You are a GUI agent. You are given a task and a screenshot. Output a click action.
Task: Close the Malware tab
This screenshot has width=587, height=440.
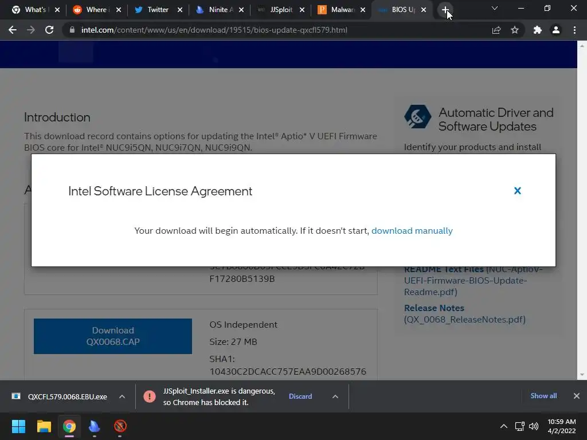363,10
